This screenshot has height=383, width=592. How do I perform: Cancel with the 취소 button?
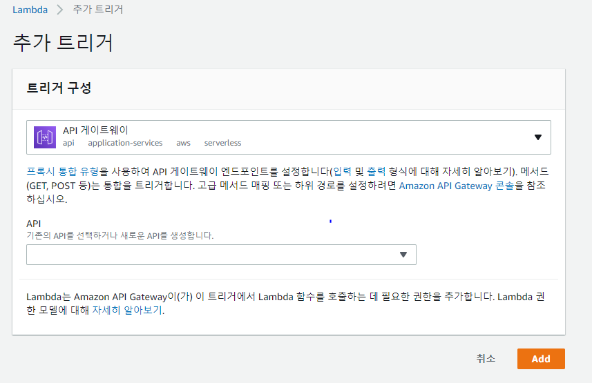point(486,358)
